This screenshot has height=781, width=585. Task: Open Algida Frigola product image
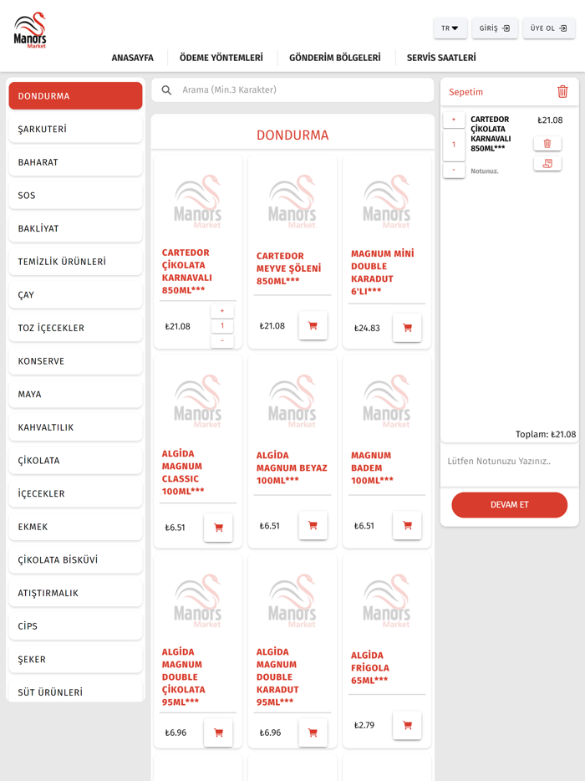coord(387,600)
